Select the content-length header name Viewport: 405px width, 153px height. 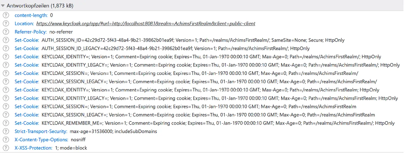31,15
